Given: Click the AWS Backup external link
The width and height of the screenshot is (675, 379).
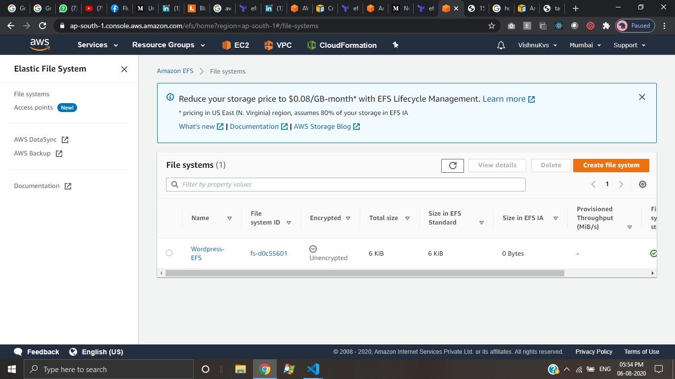Looking at the screenshot, I should [x=38, y=153].
